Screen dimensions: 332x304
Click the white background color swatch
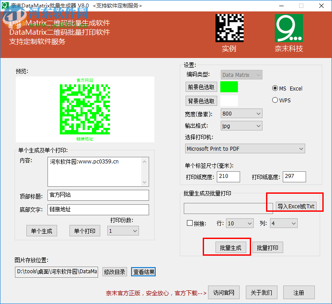pos(229,101)
